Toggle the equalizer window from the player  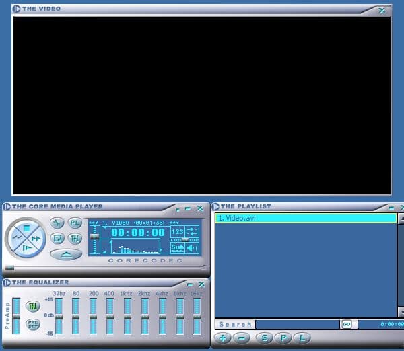coord(75,238)
